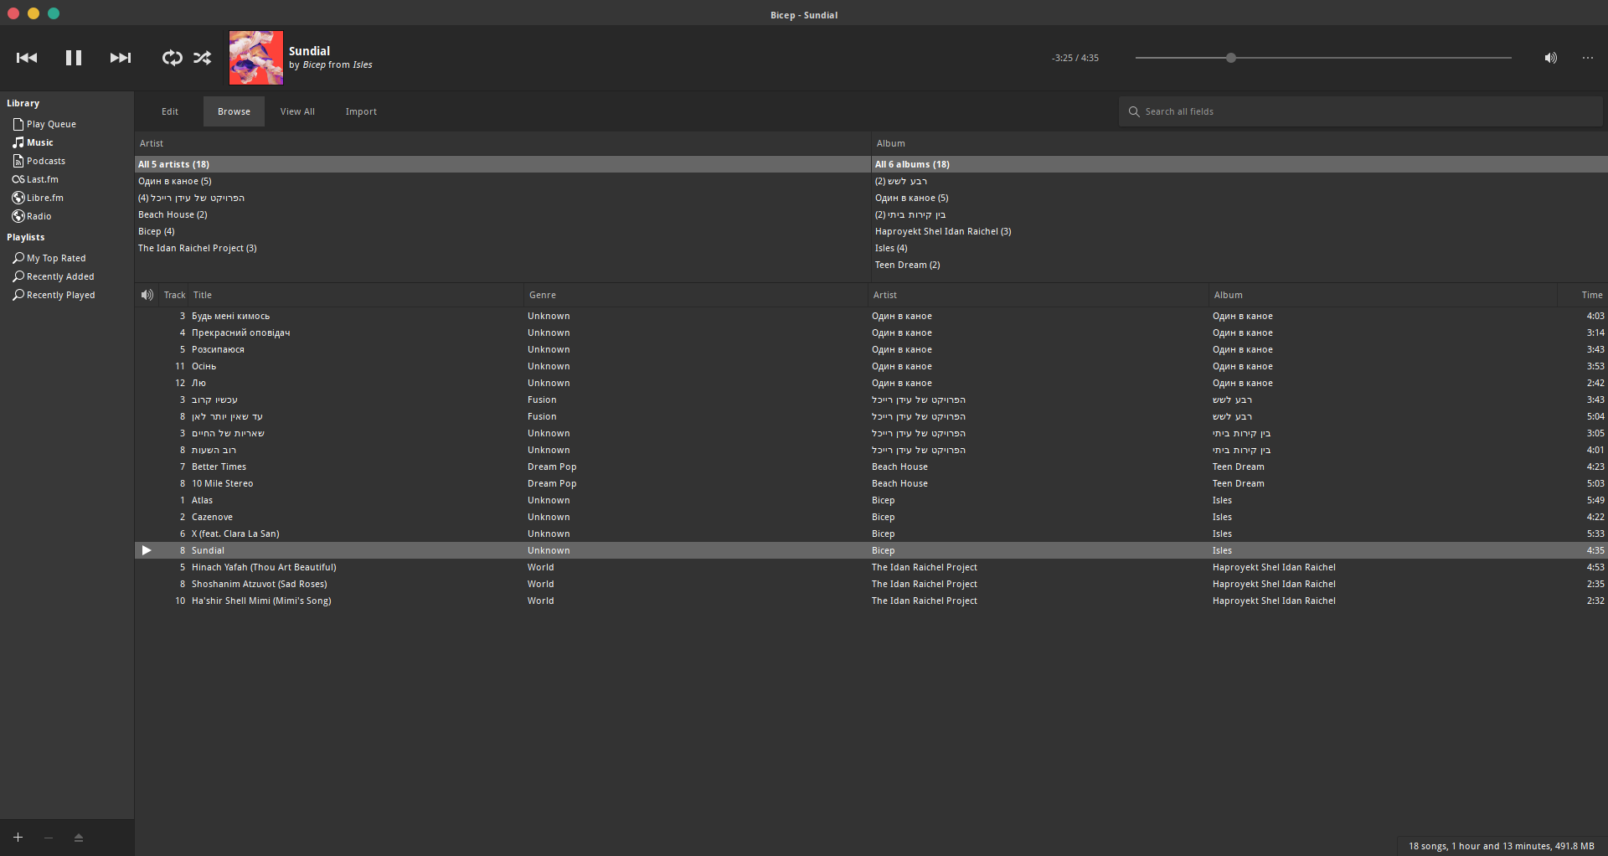Sort by the Track column header
Viewport: 1608px width, 856px height.
175,295
